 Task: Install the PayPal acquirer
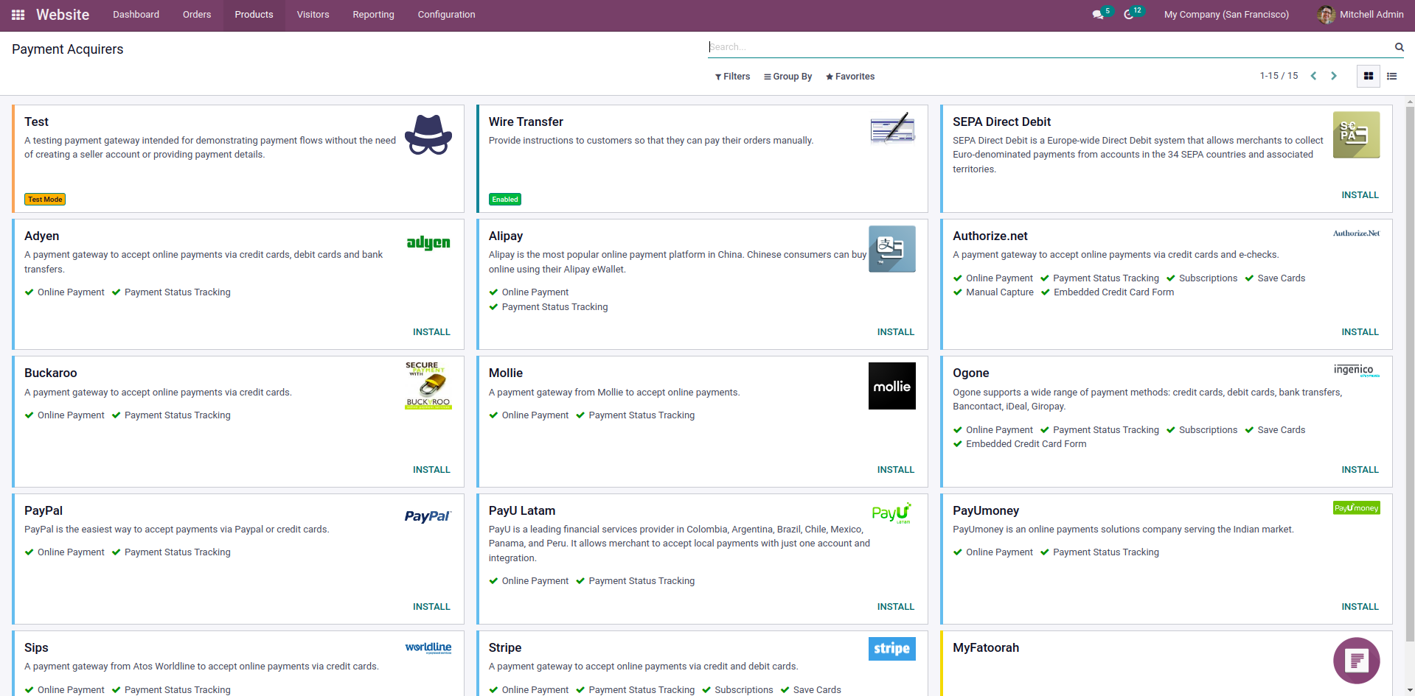pyautogui.click(x=431, y=607)
